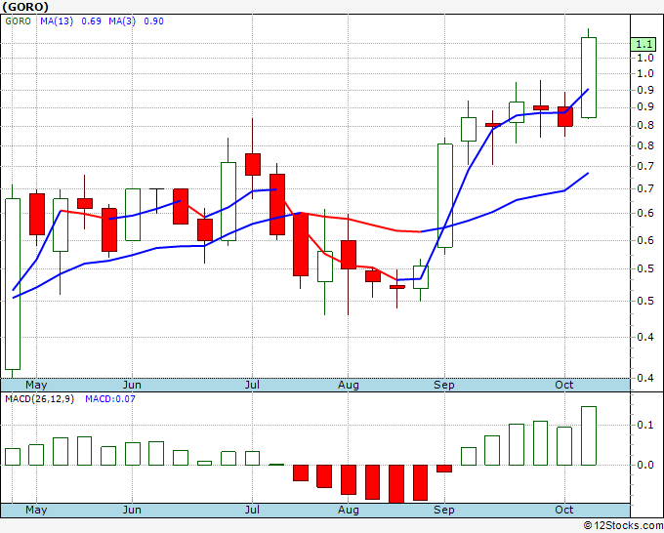
Task: Click the 0.0 MACD axis label
Action: click(x=645, y=465)
